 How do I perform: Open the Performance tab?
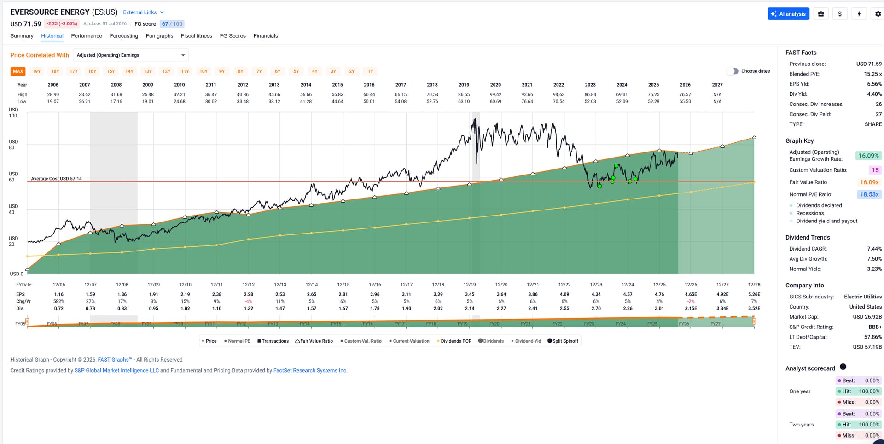tap(87, 36)
